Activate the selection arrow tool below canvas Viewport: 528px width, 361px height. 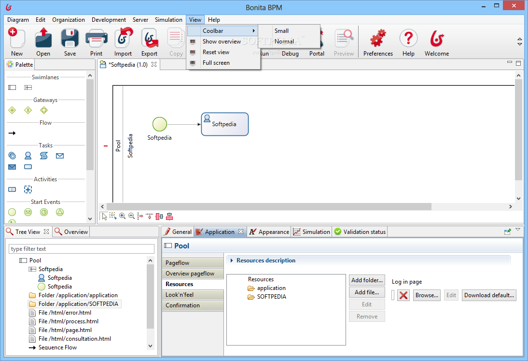tap(104, 216)
